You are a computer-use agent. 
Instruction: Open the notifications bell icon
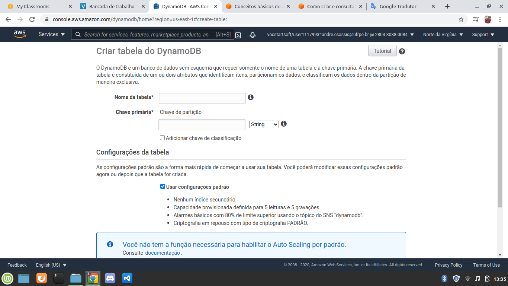pos(253,35)
